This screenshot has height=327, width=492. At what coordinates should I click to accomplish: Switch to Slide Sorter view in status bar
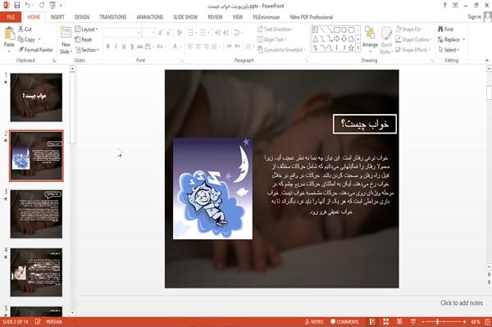[x=385, y=321]
